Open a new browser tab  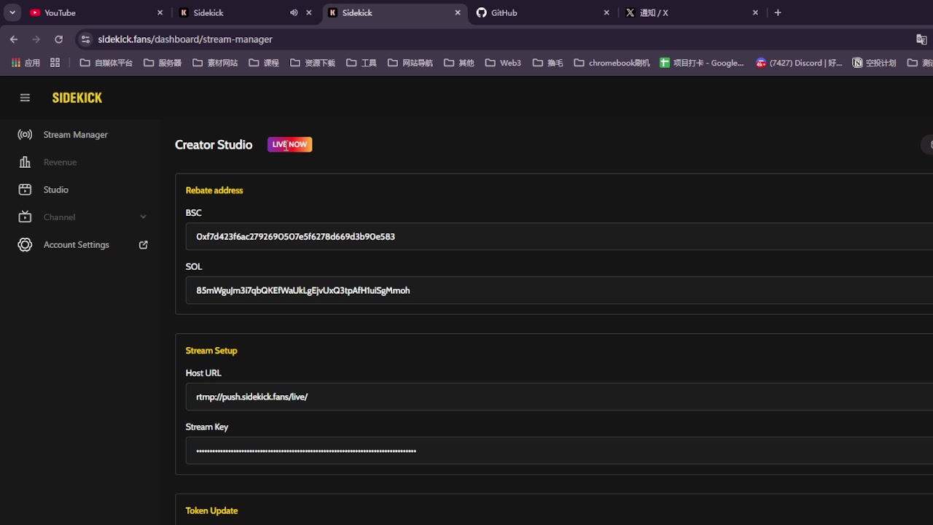click(x=778, y=13)
